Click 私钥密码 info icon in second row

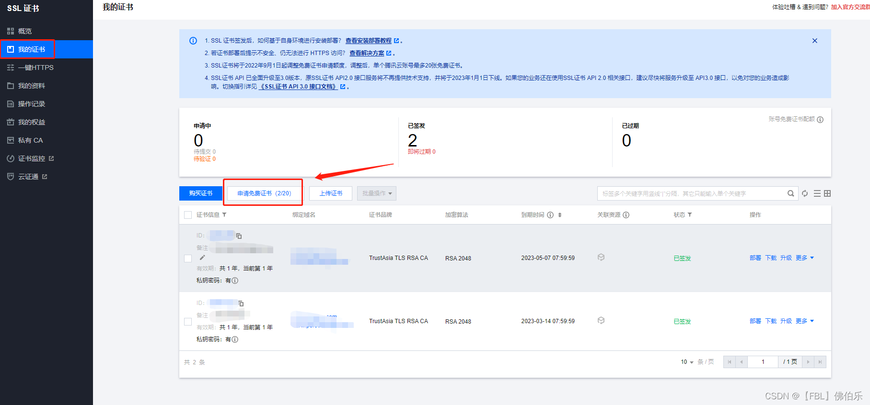pyautogui.click(x=235, y=339)
